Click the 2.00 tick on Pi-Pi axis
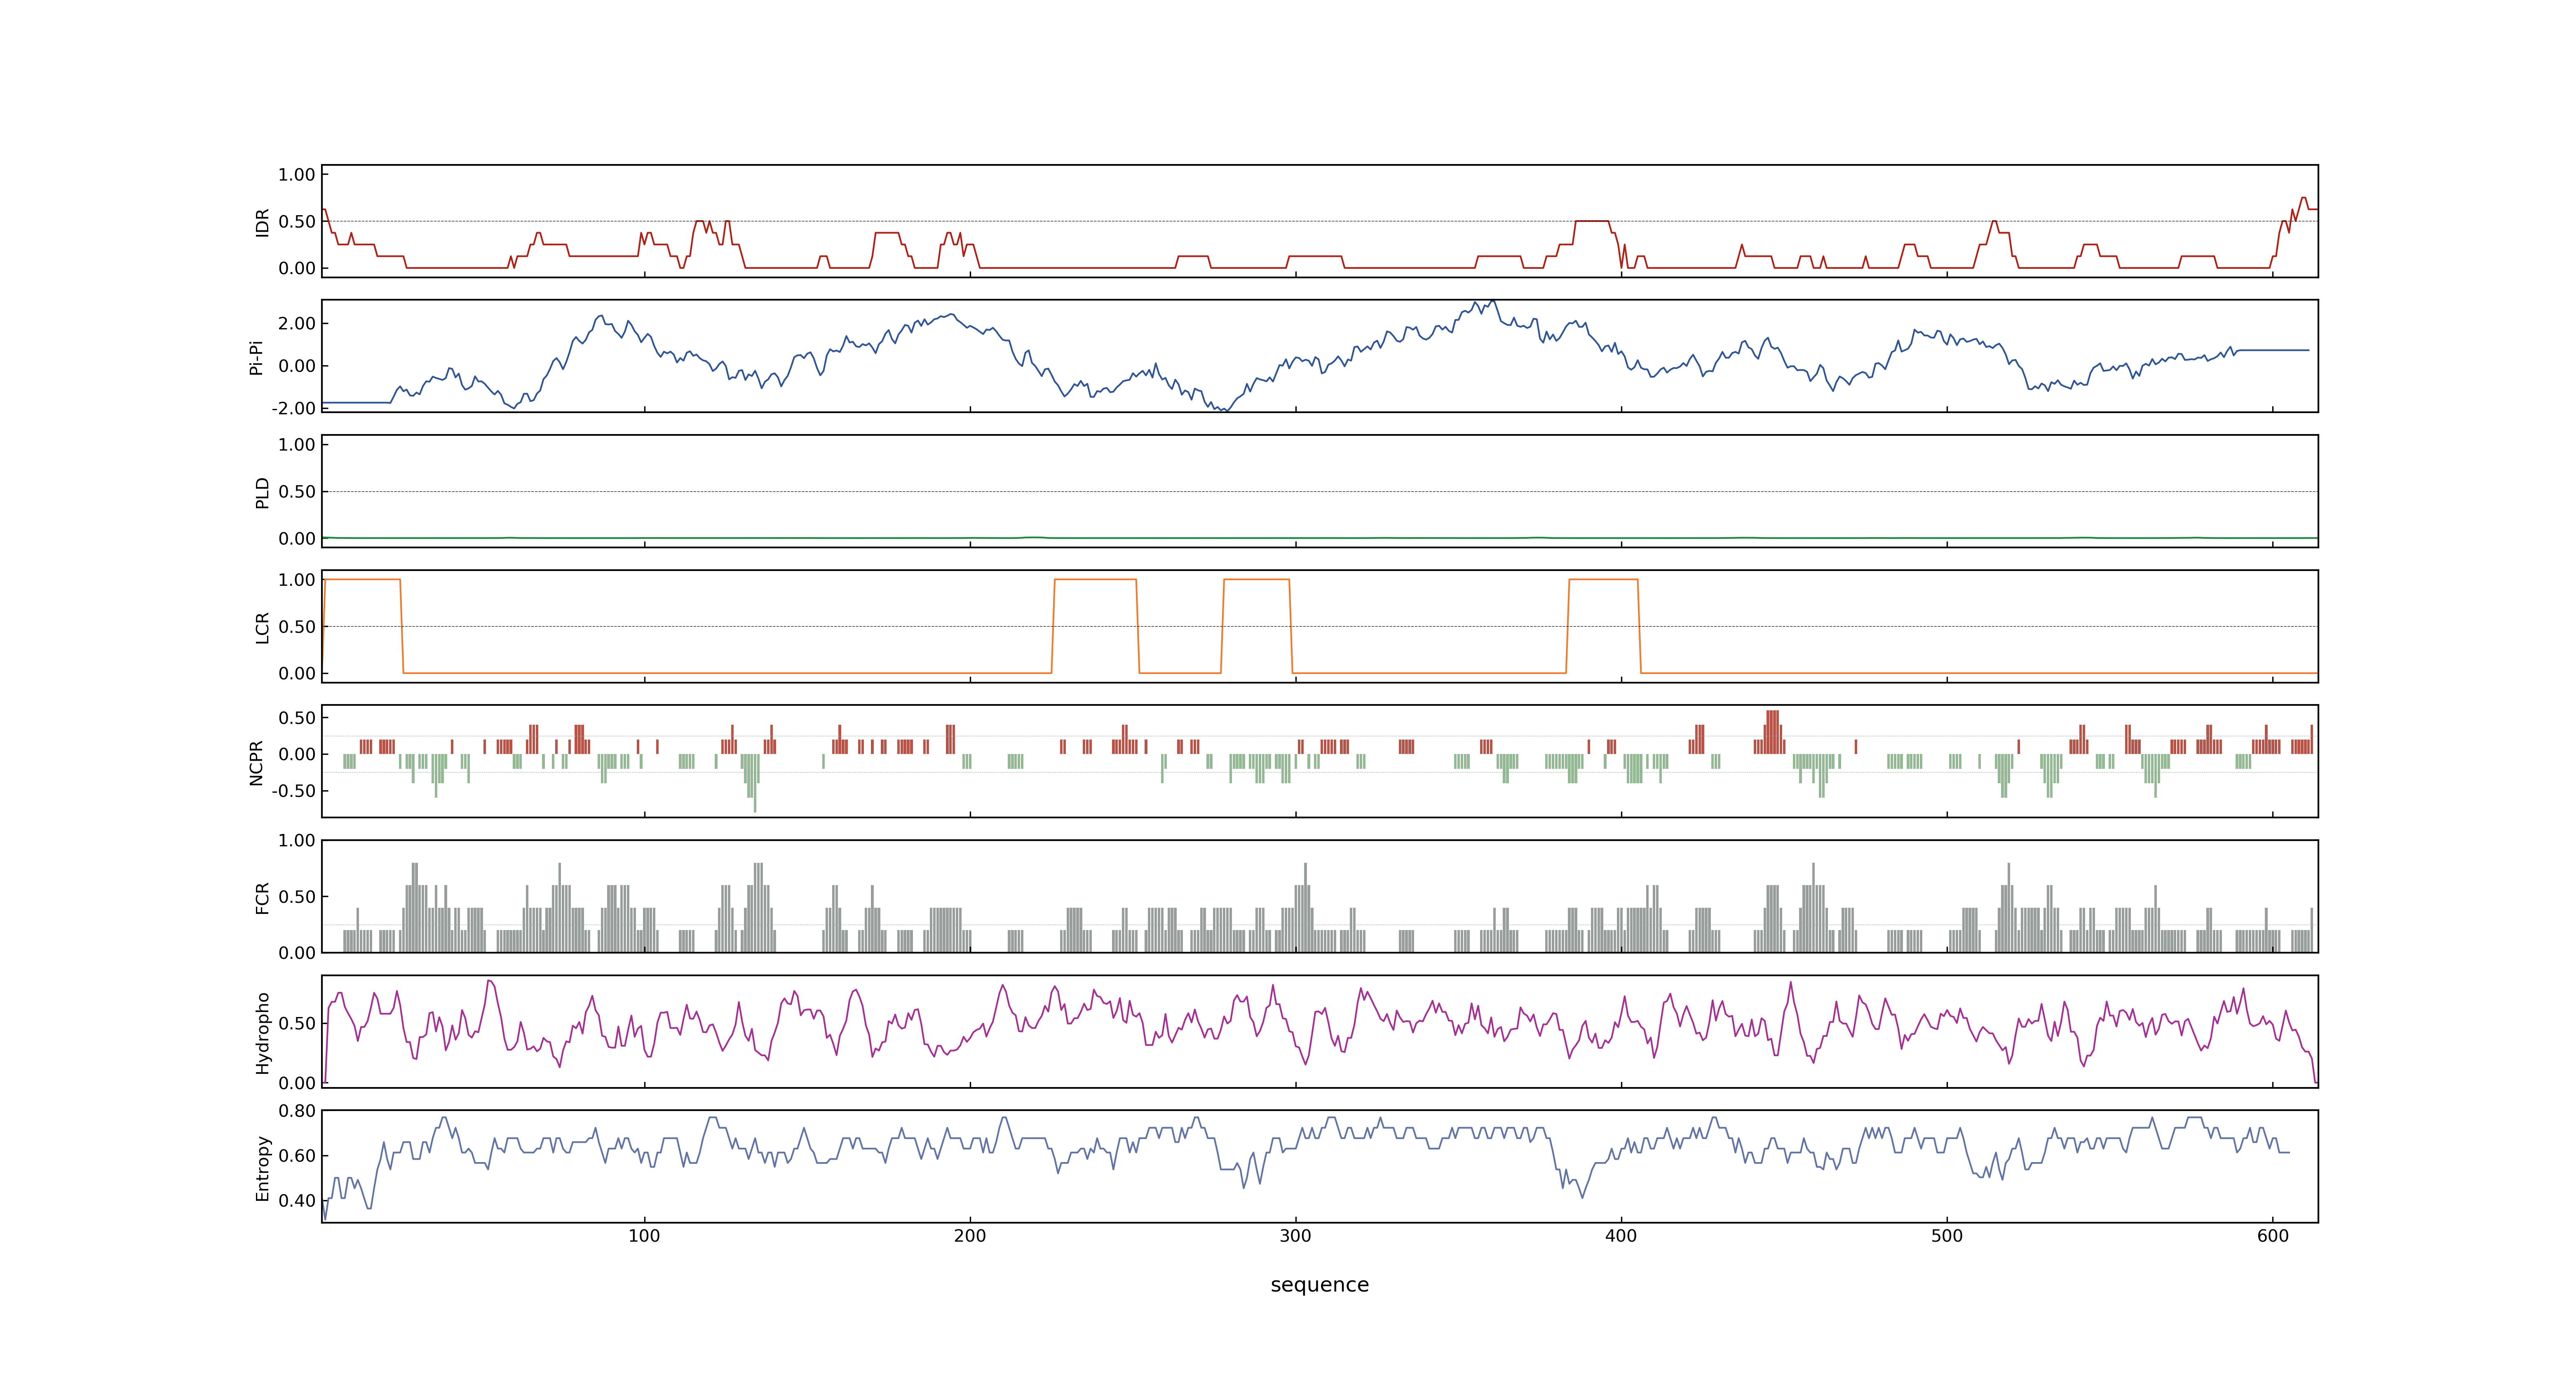 297,323
